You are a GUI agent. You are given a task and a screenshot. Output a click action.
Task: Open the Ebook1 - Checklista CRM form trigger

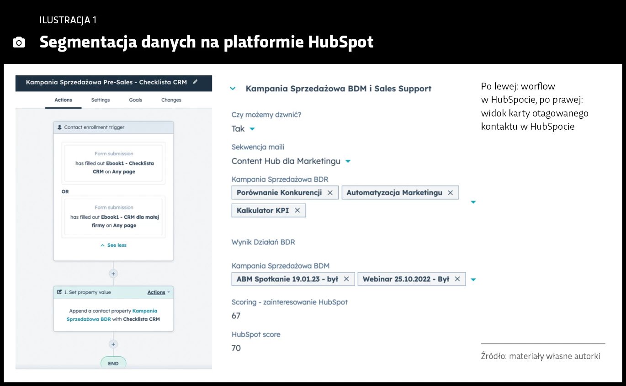[113, 163]
